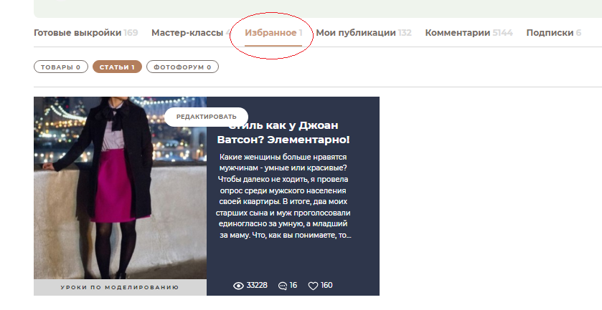Filter favorites by Товары
Viewport: 602px width, 310px height.
coord(60,67)
